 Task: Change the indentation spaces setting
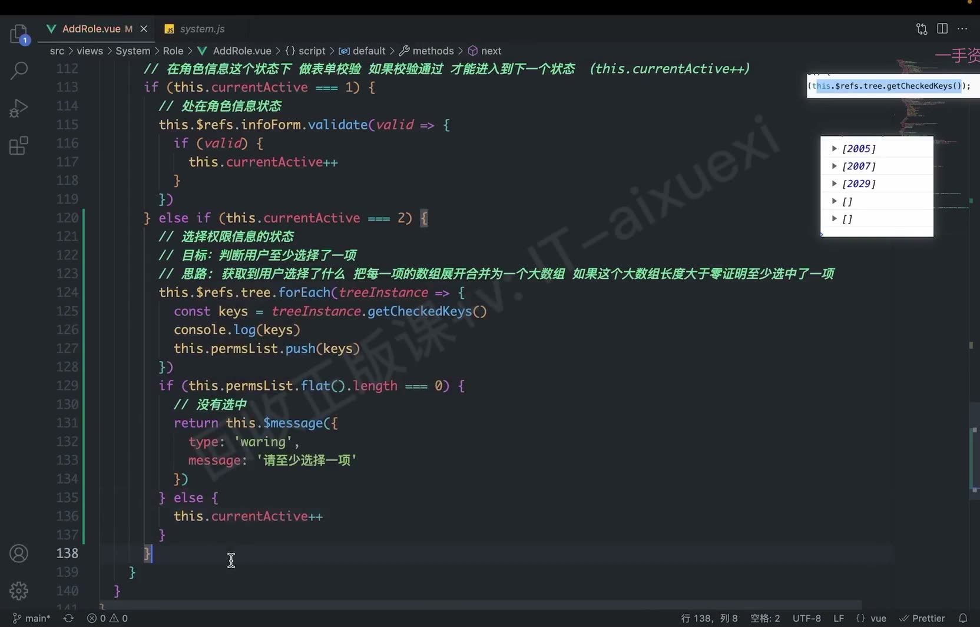click(765, 618)
